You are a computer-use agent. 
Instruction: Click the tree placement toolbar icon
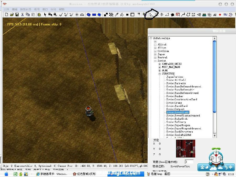pos(162,15)
